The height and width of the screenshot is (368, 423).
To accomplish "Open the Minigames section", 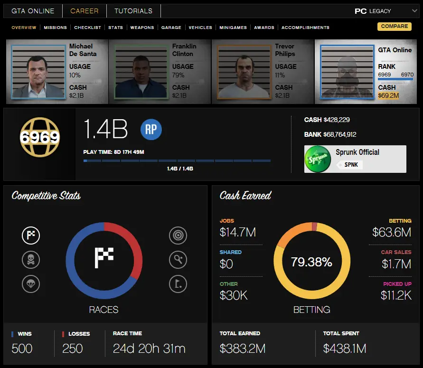I will click(x=233, y=28).
